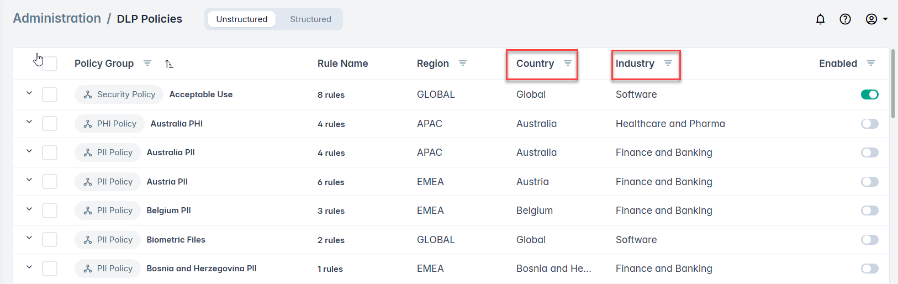Viewport: 898px width, 284px height.
Task: Click the Security Policy group tag
Action: pos(119,94)
